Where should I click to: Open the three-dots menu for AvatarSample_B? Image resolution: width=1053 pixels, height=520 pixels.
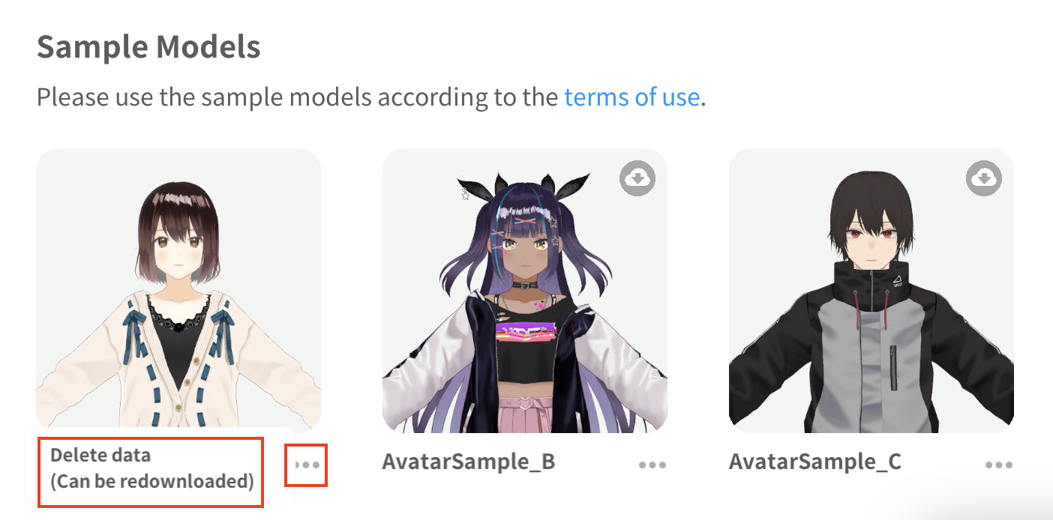[x=652, y=465]
